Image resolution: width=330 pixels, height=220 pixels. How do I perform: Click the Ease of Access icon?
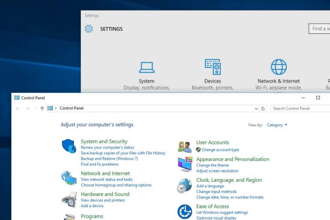click(x=185, y=211)
